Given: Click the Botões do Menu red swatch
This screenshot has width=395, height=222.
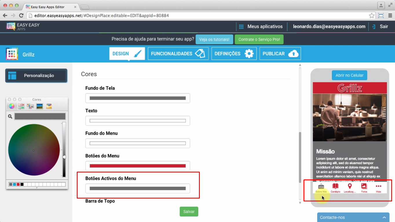Looking at the screenshot, I should click(138, 166).
